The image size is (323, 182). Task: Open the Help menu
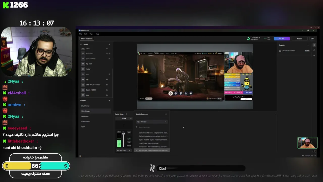(x=97, y=34)
